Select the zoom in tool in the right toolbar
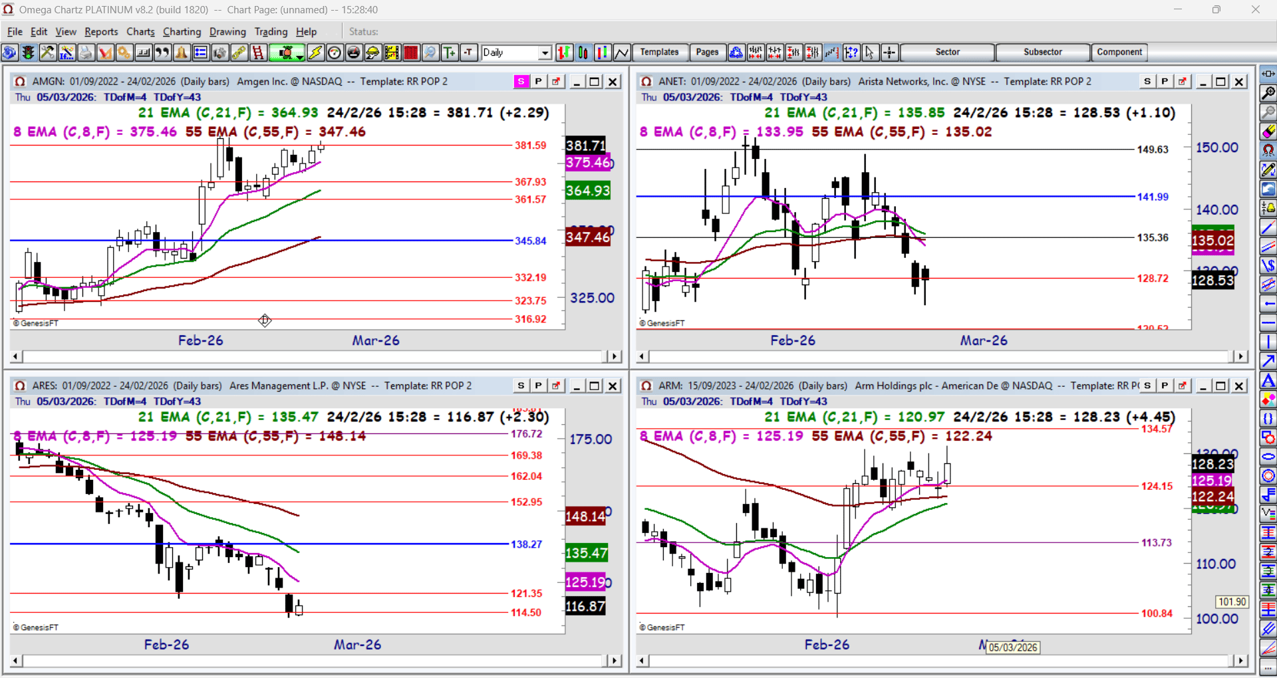This screenshot has width=1277, height=678. (x=1268, y=93)
